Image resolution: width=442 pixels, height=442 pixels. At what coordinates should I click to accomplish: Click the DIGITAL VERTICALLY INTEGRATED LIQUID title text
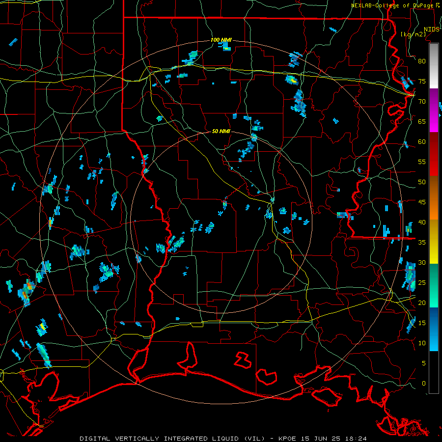click(x=160, y=439)
